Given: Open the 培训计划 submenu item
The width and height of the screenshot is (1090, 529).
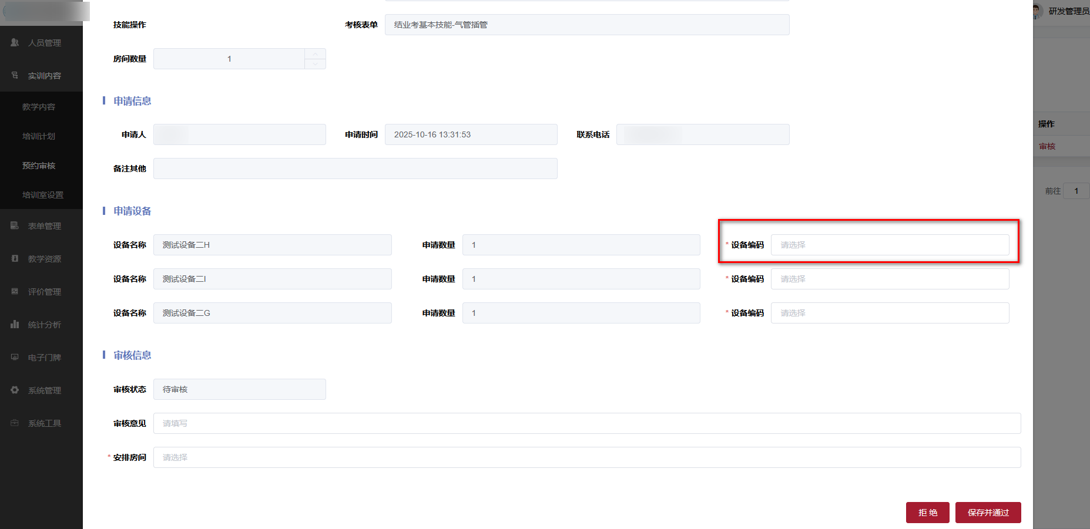Looking at the screenshot, I should [41, 136].
